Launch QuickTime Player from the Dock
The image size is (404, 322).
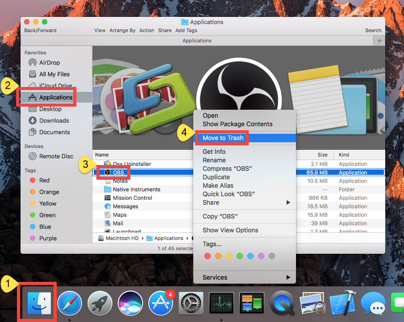282,303
